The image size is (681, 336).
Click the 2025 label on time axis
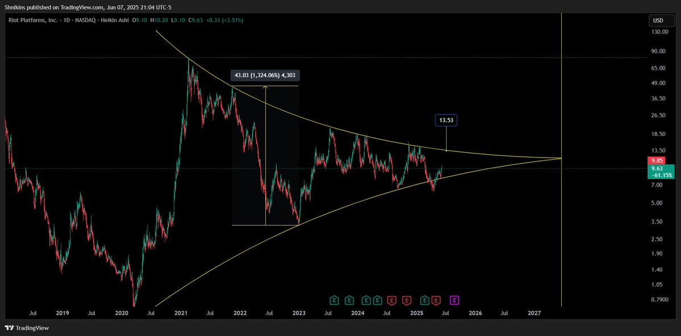tap(416, 313)
